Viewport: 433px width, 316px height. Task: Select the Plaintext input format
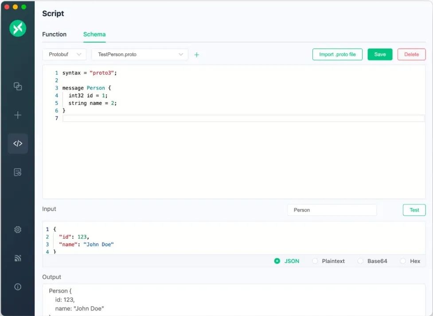[315, 261]
